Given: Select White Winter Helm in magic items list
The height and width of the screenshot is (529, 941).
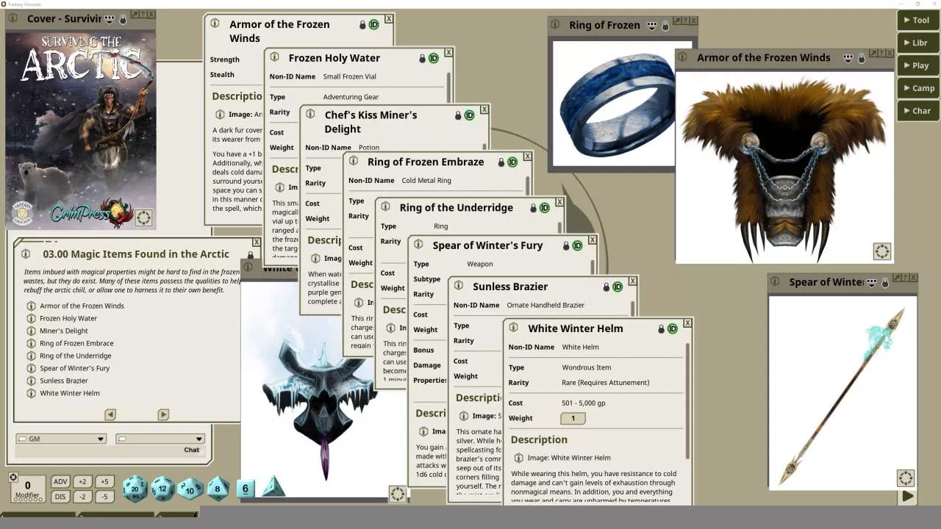Looking at the screenshot, I should pos(70,393).
